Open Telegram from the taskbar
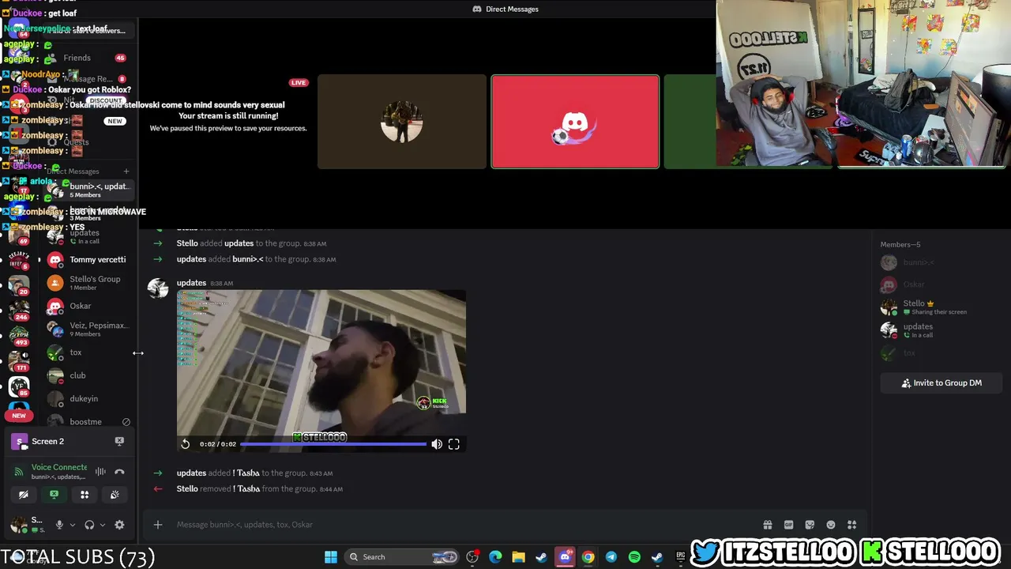Viewport: 1011px width, 569px height. (611, 557)
